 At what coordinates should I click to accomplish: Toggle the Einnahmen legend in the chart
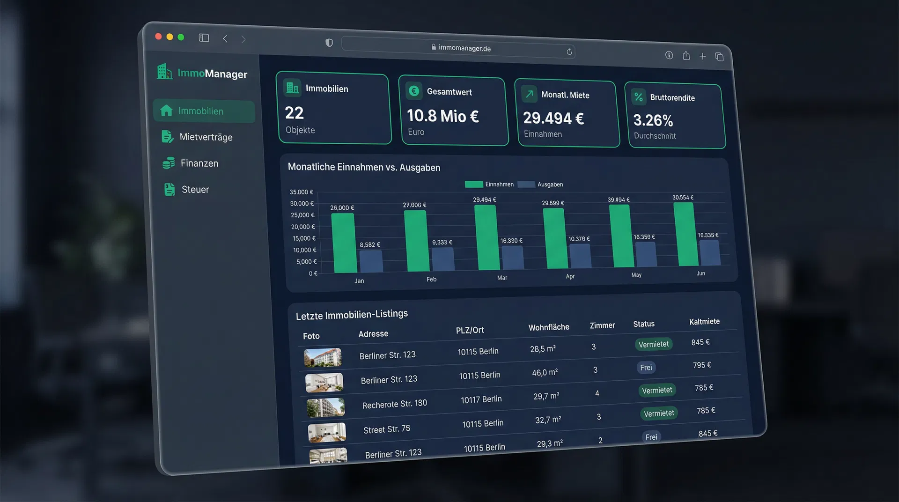489,184
